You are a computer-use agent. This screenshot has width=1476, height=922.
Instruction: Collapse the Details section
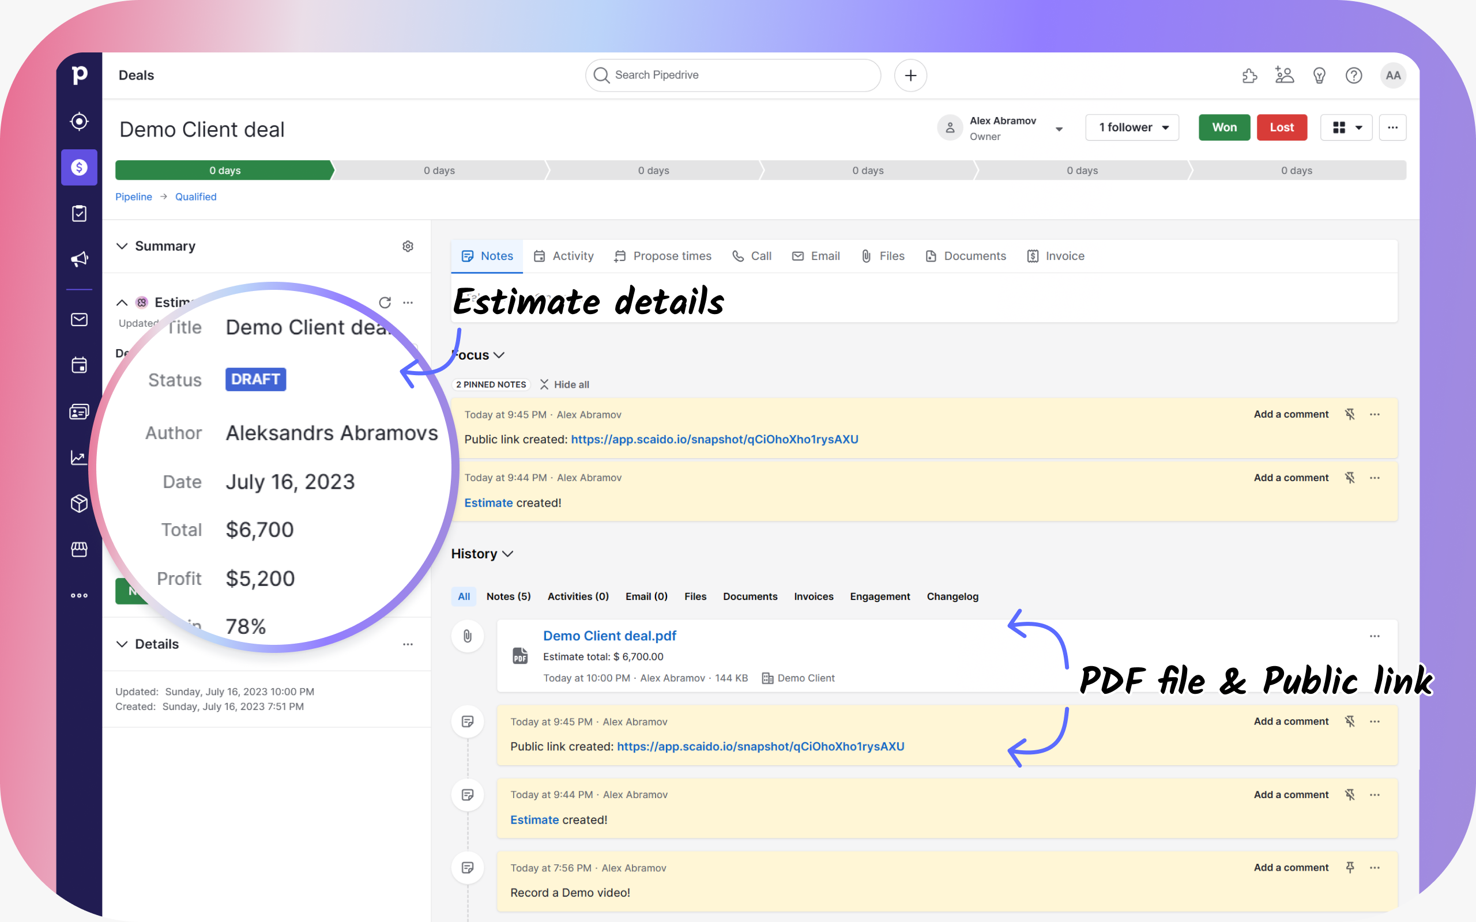click(x=122, y=644)
